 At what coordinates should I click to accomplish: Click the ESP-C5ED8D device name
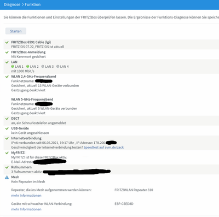click(x=124, y=204)
